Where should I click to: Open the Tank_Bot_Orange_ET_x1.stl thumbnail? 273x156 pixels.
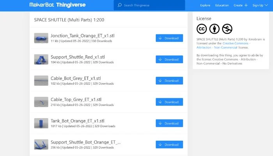tap(41, 123)
